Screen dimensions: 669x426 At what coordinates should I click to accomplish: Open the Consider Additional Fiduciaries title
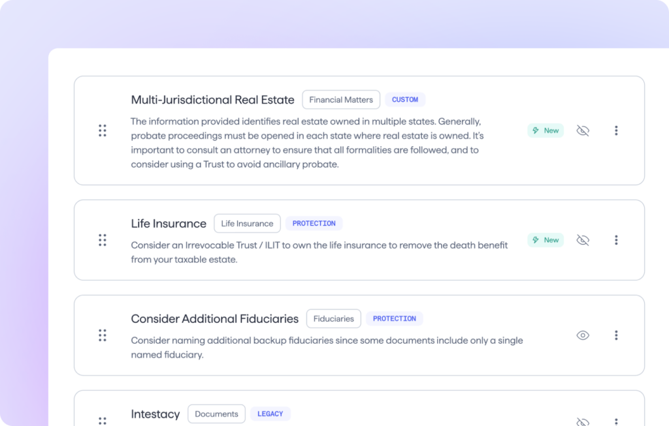pyautogui.click(x=214, y=319)
